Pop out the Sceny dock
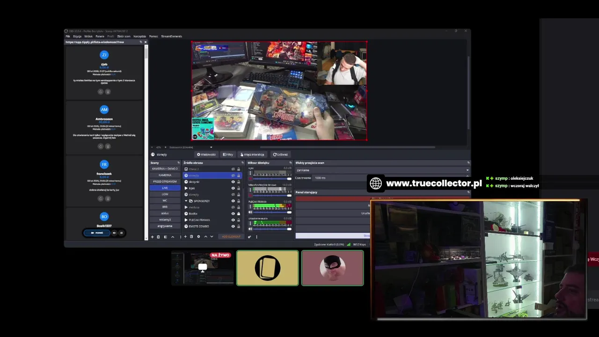The image size is (599, 337). pyautogui.click(x=178, y=162)
